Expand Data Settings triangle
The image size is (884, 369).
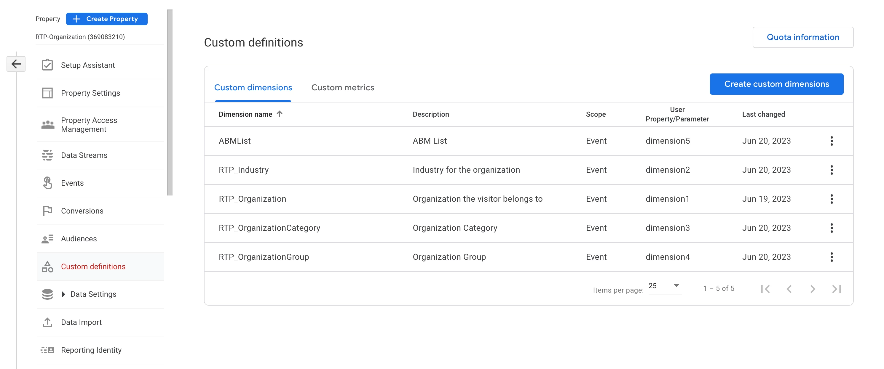tap(63, 294)
